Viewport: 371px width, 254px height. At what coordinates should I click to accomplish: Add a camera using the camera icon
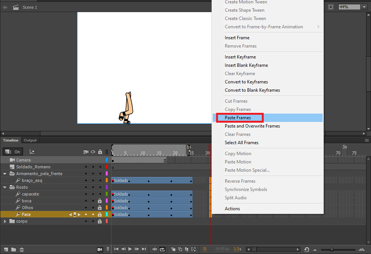(100, 249)
